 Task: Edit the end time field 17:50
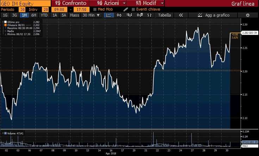pos(82,9)
